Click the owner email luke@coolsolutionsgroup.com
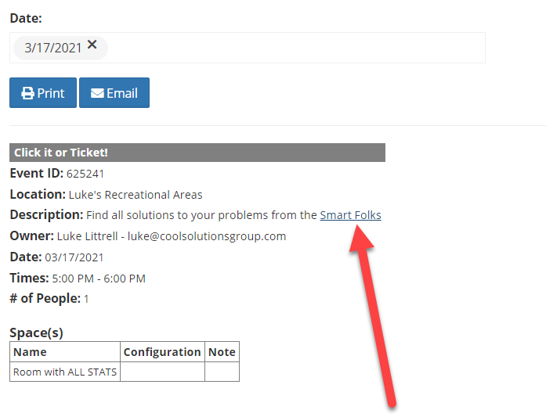Screen dimensions: 546x417 (x=207, y=236)
